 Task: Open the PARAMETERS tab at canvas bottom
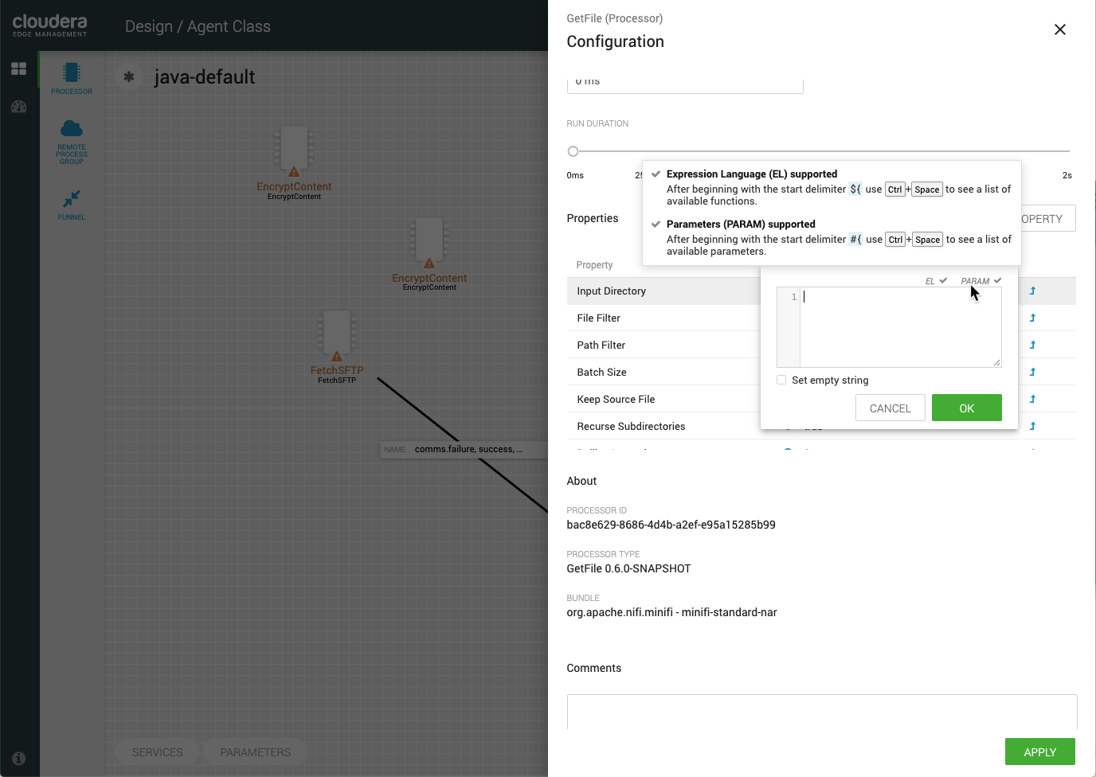point(256,752)
